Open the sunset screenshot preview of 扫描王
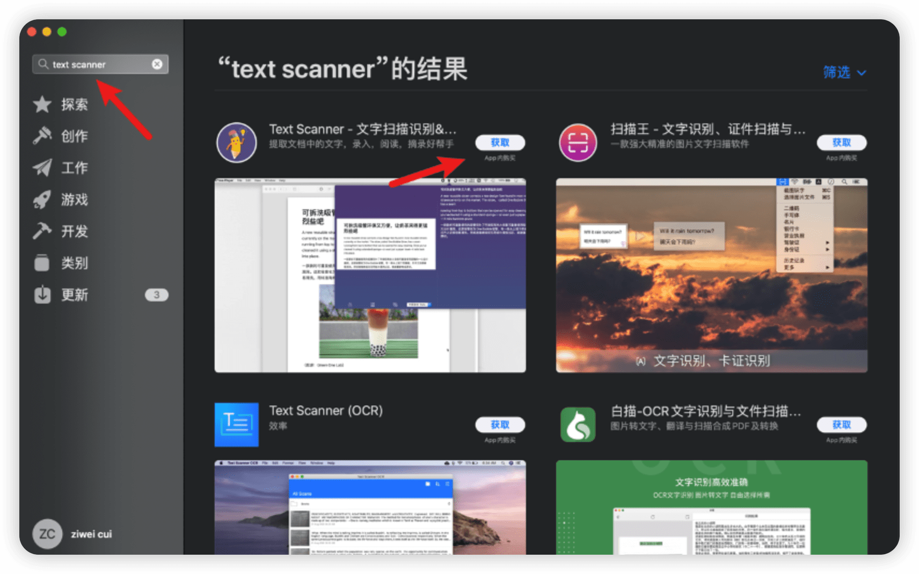 [711, 275]
